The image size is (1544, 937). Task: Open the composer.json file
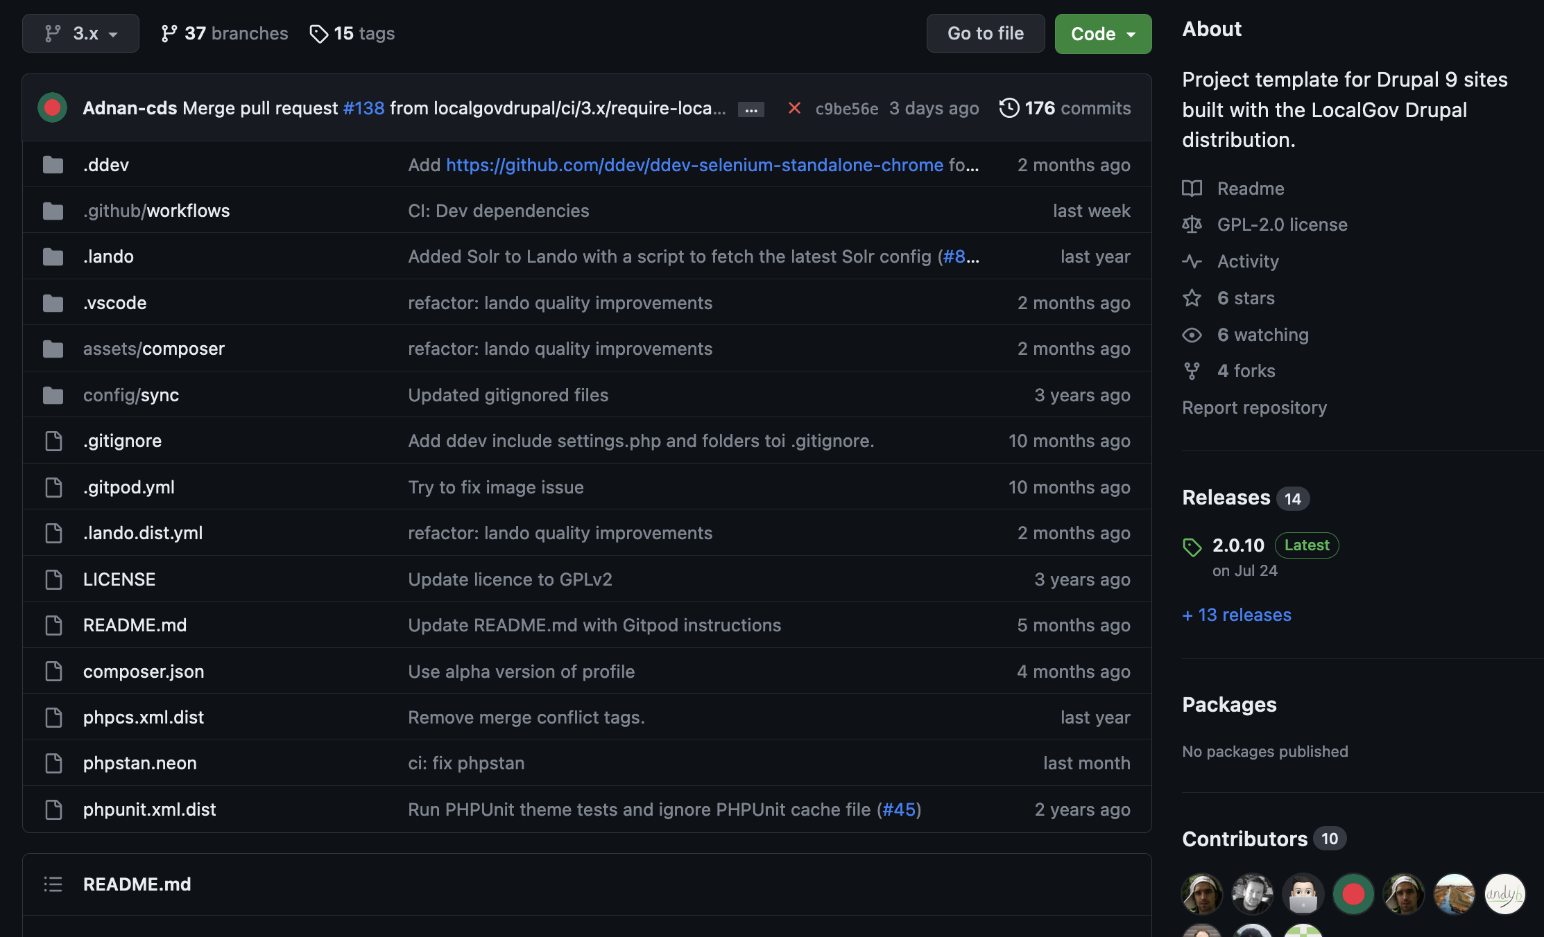(144, 672)
